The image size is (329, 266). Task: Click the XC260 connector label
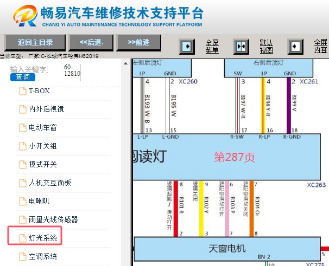188,81
